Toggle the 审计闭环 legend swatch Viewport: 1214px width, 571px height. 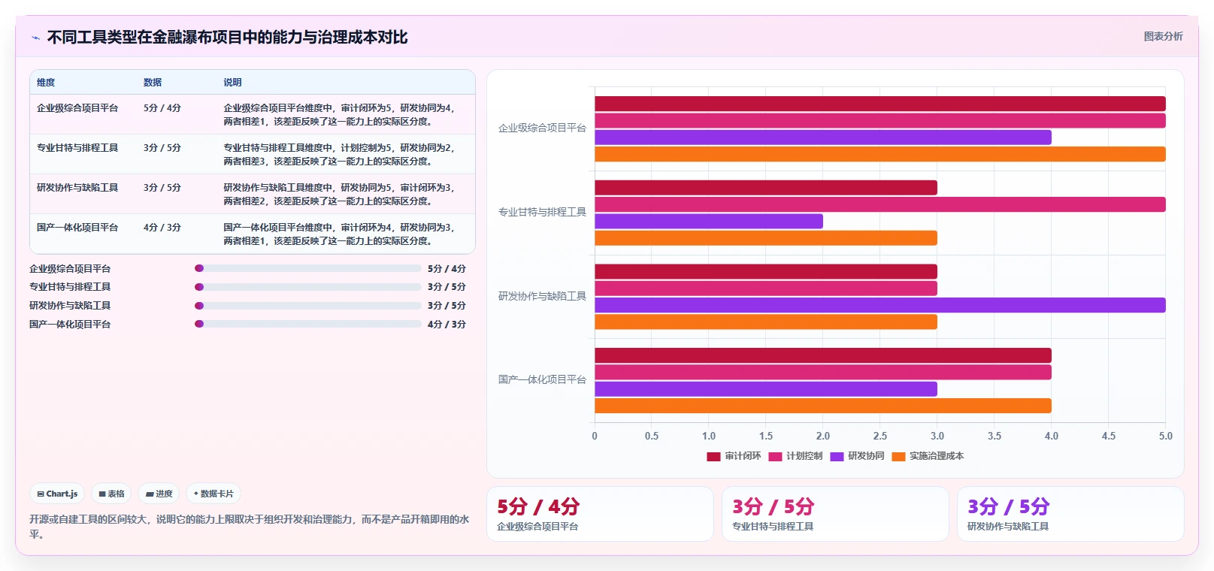713,456
